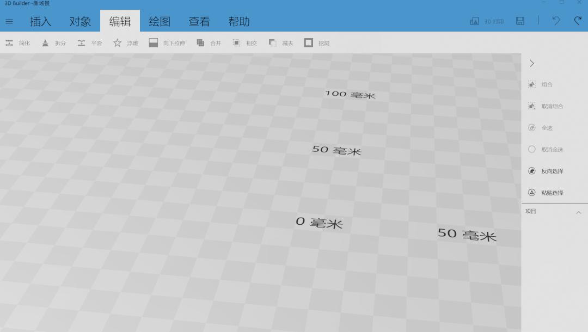Open the 3D Print (3D打印) function
This screenshot has width=588, height=332.
point(486,21)
